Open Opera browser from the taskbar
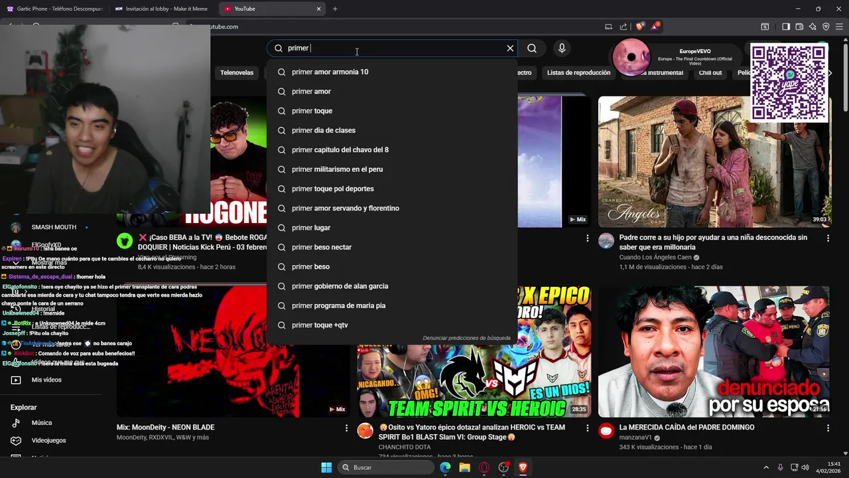 [x=484, y=467]
